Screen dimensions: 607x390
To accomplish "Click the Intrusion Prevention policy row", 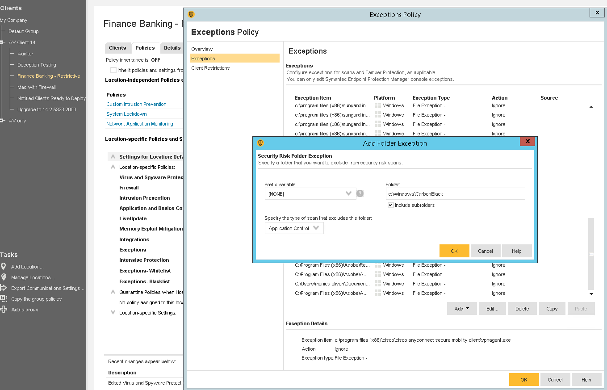I will pos(145,198).
